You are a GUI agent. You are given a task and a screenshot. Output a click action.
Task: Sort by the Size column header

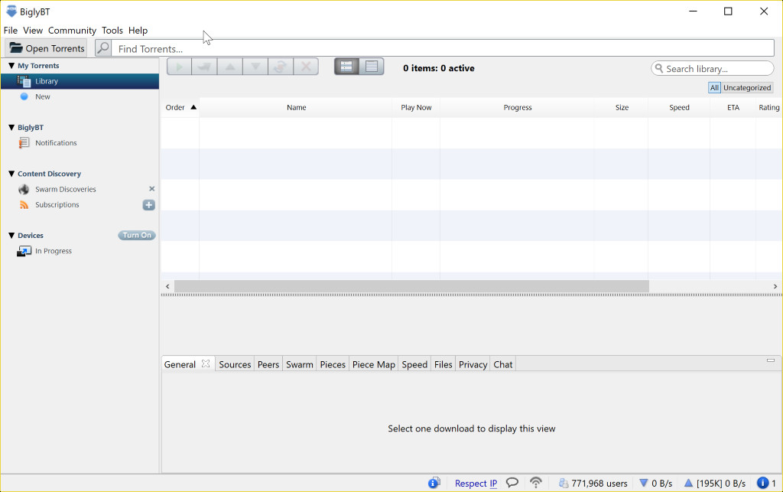pyautogui.click(x=622, y=107)
